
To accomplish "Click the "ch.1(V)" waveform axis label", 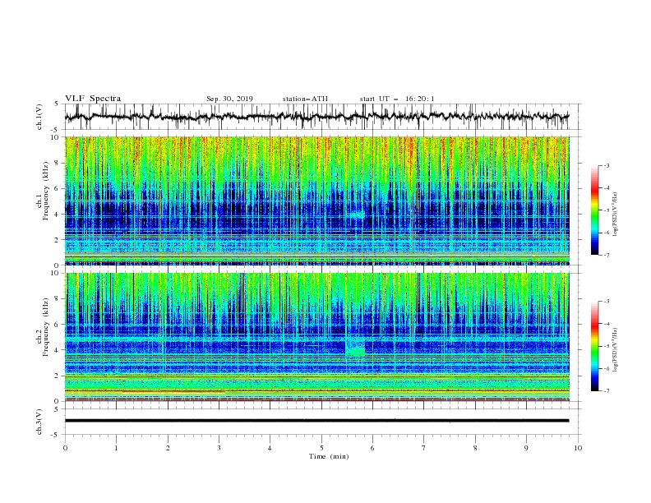I will click(x=39, y=117).
